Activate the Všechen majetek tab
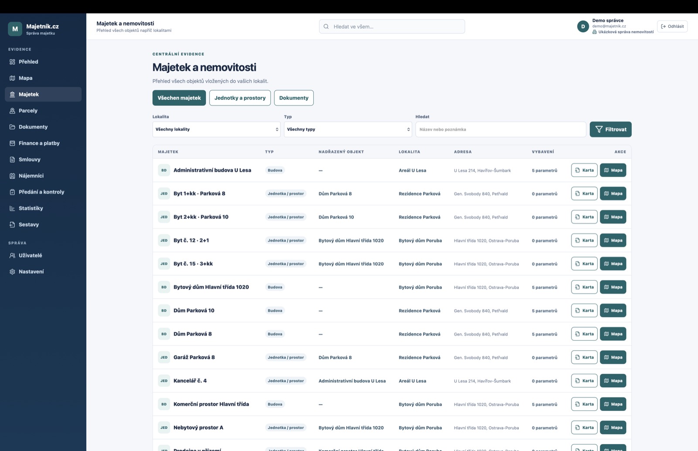Screen dimensions: 698x451 click(x=179, y=98)
